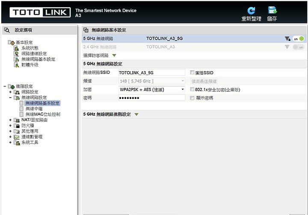308x215 pixels.
Task: Check the 廣播SSID checkbox
Action: point(192,73)
